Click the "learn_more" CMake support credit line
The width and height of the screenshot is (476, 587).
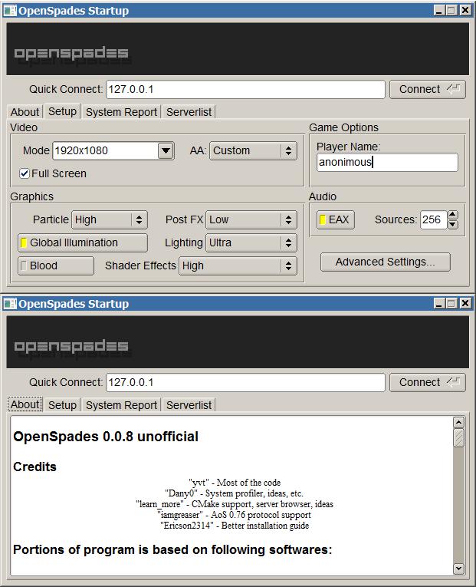[x=235, y=504]
